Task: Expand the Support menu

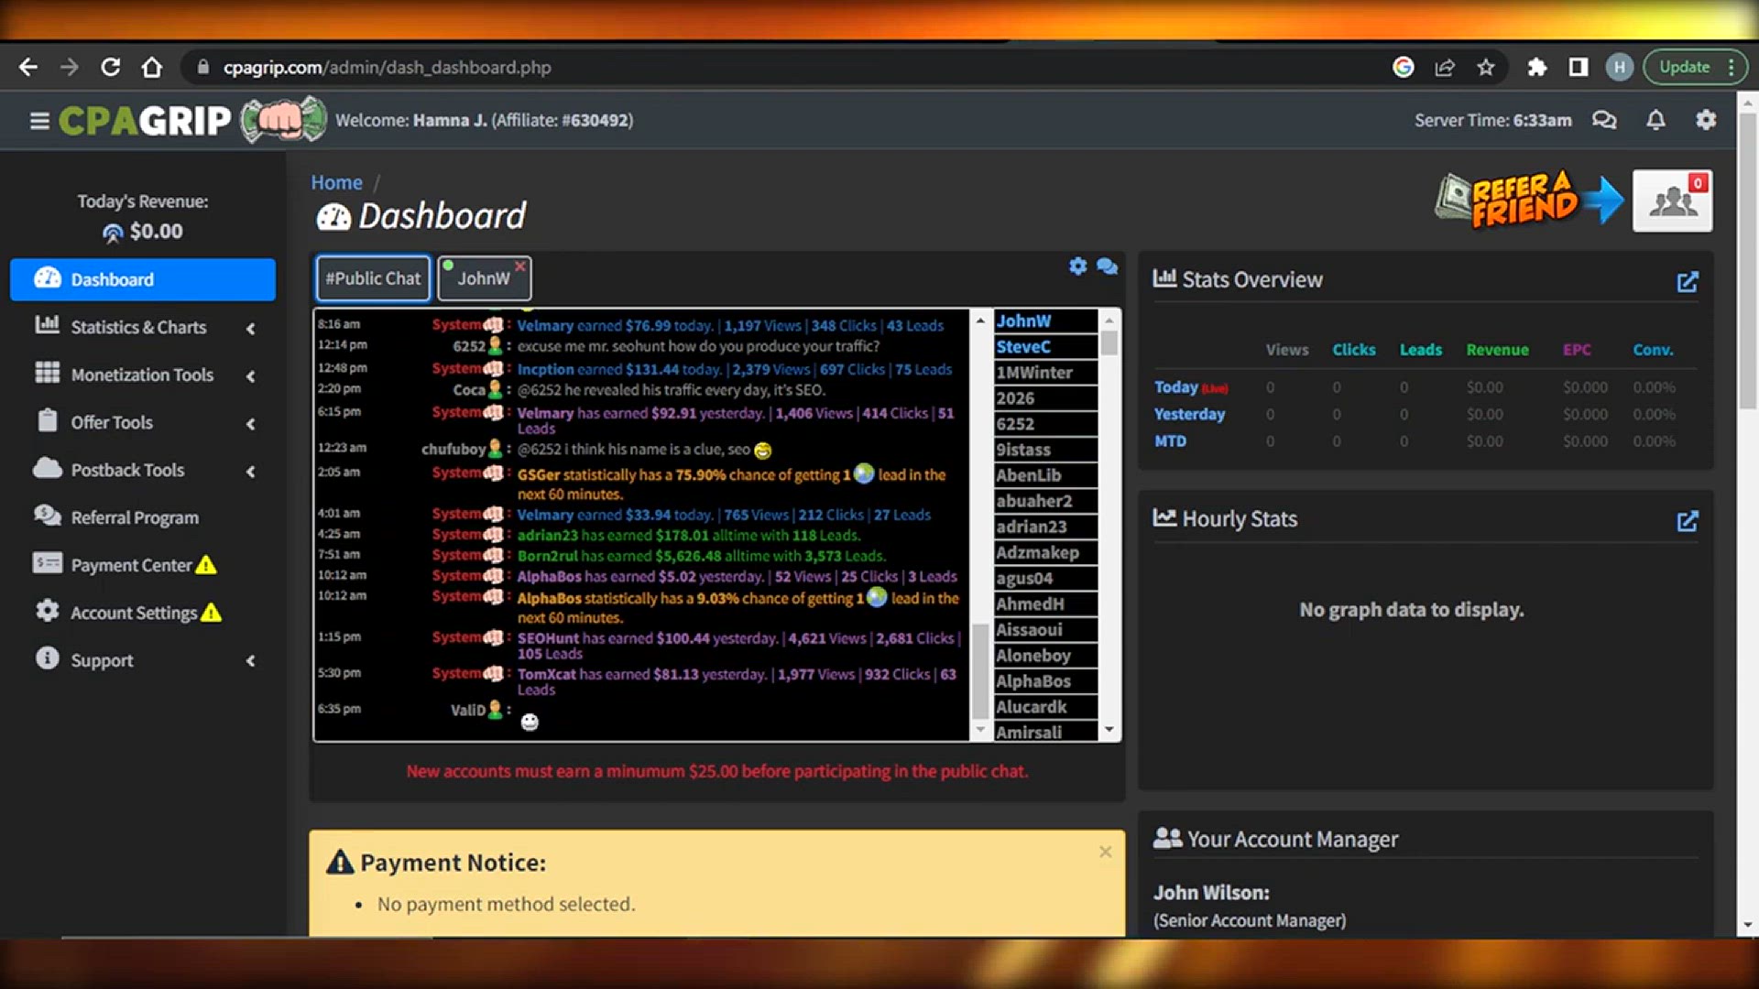Action: pyautogui.click(x=143, y=660)
